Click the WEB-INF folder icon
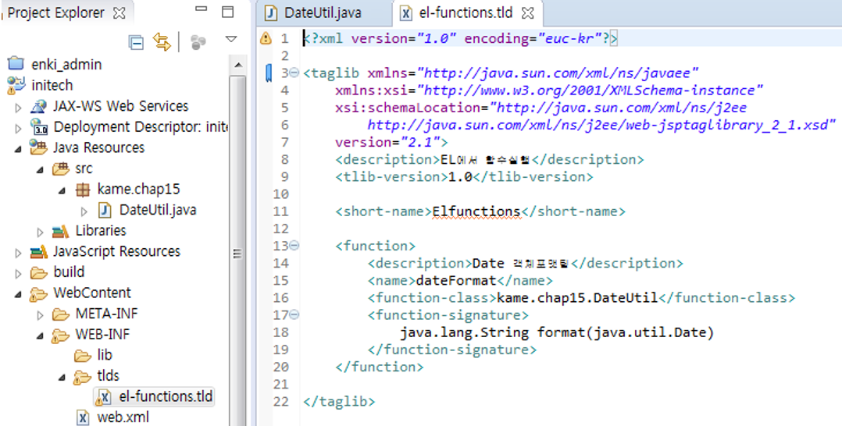Image resolution: width=842 pixels, height=426 pixels. pos(61,335)
